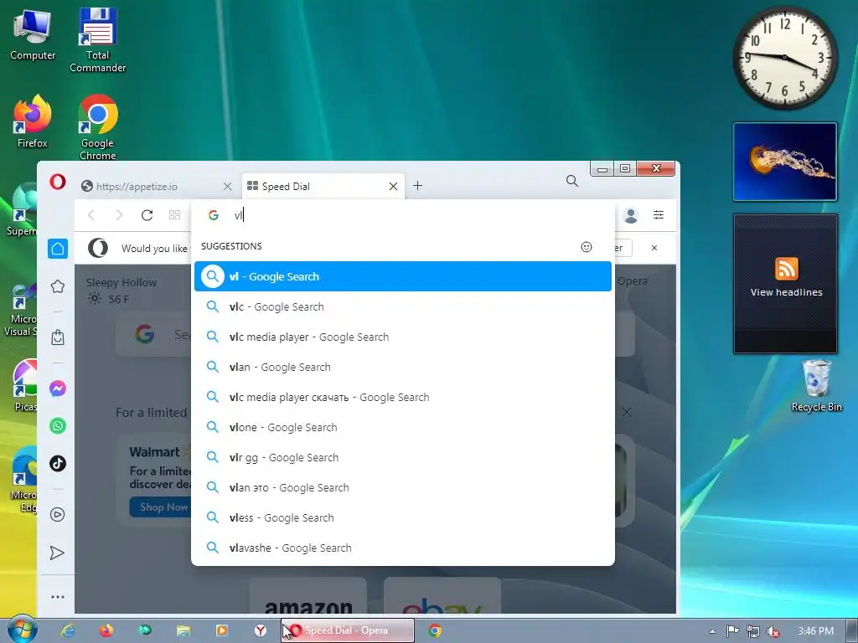Open Easy Setup sliders icon

[659, 215]
